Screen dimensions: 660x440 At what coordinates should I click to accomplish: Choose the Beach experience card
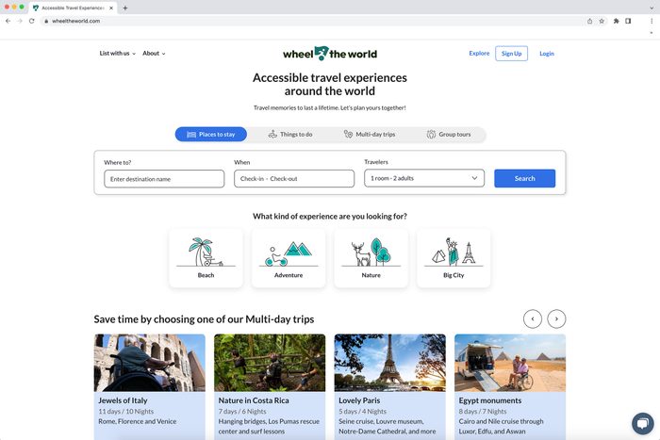pos(206,258)
